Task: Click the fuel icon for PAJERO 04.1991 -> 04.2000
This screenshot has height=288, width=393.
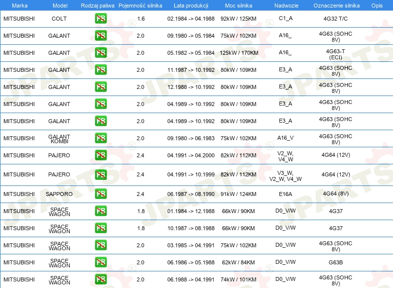Action: click(x=101, y=155)
